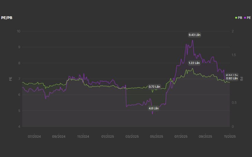Screen dimensions: 252x157
Task: Select the 09/2024 date tick label
Action: tap(59, 137)
